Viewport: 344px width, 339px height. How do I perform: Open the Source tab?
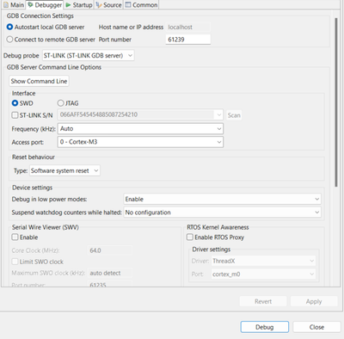(x=108, y=5)
